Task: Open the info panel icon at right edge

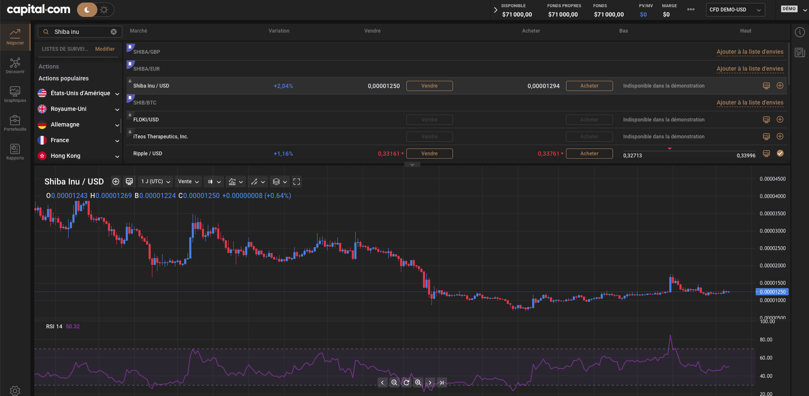Action: (x=800, y=32)
